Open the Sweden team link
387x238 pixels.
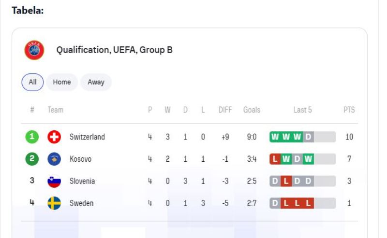click(81, 203)
